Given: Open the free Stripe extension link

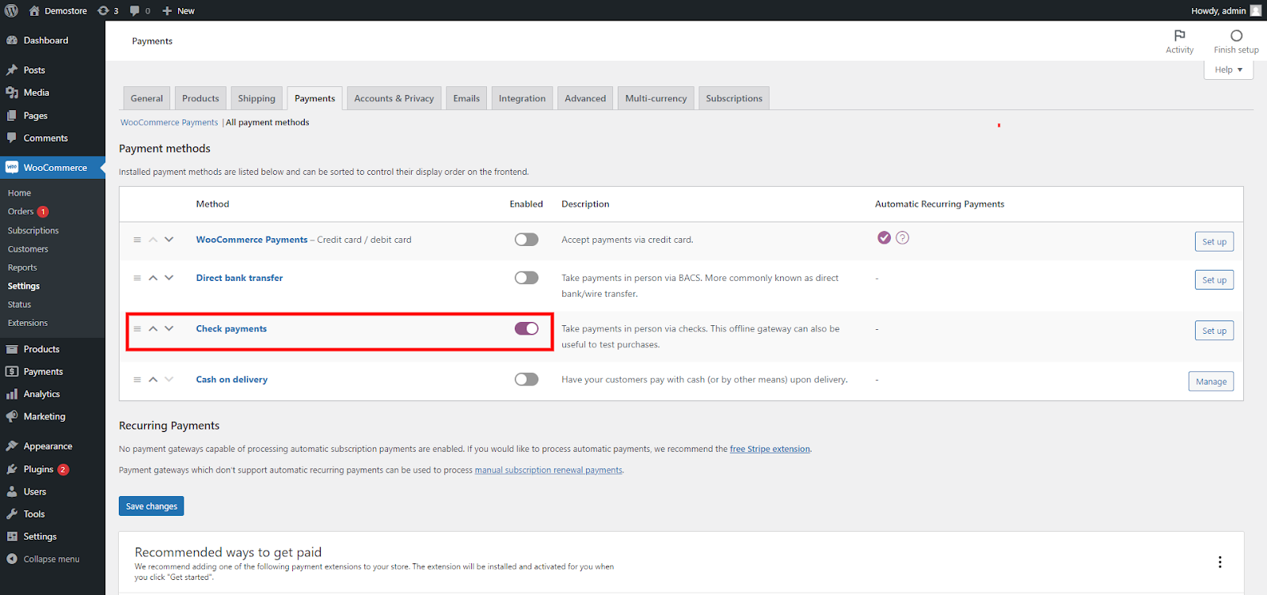Looking at the screenshot, I should pos(770,449).
